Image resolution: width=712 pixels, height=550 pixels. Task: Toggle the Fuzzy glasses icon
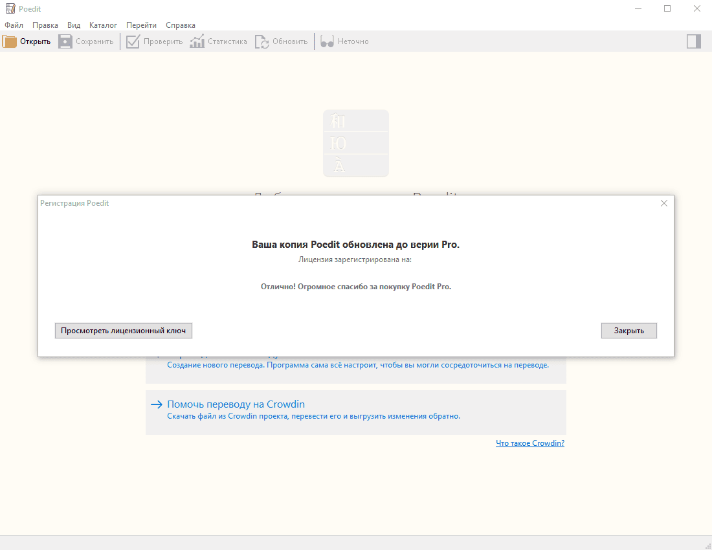328,41
